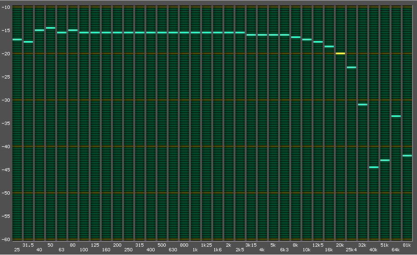
Task: Select the 31.5 frequency label
Action: [28, 245]
